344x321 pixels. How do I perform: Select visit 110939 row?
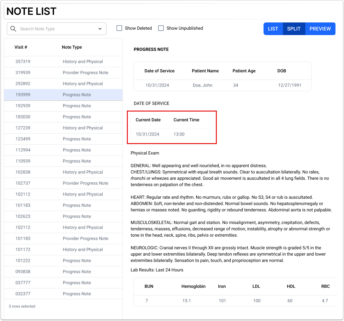pos(63,161)
